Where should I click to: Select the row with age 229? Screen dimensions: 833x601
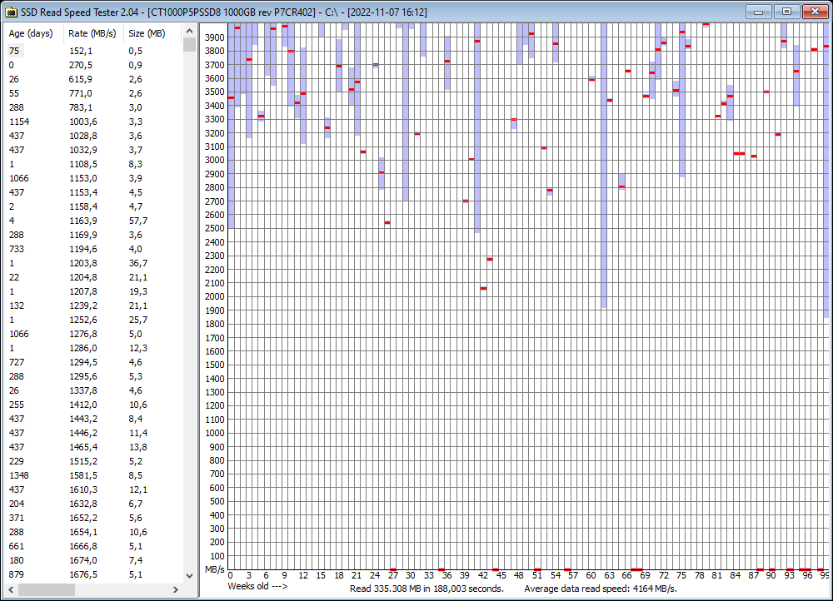(x=93, y=461)
